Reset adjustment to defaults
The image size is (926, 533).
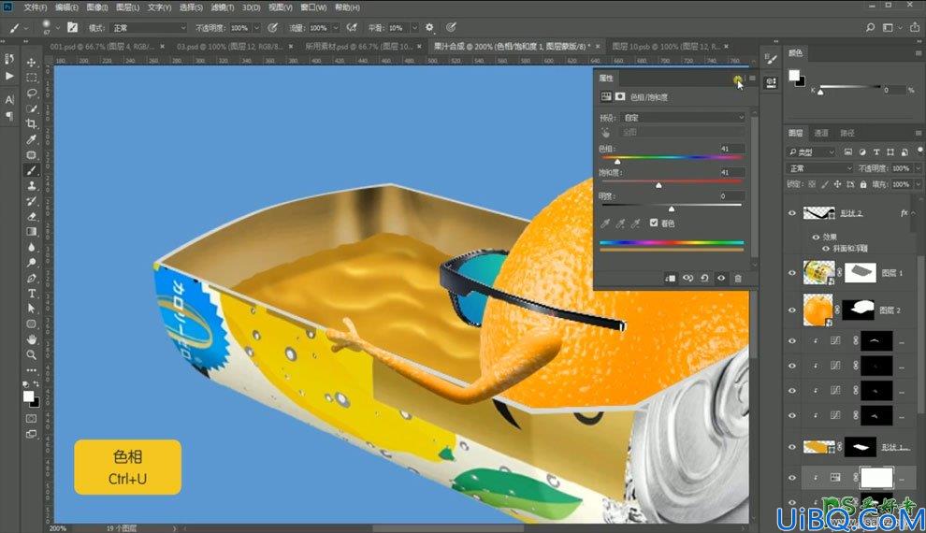[704, 278]
